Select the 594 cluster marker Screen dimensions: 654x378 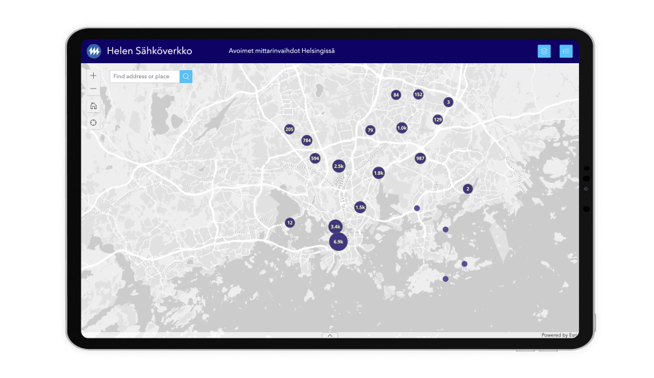click(x=315, y=159)
